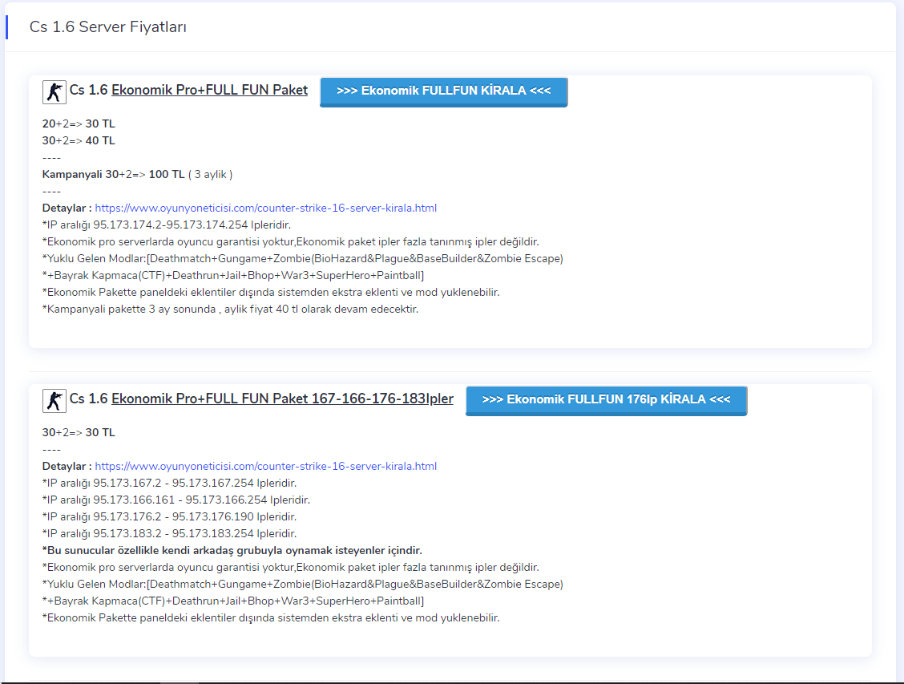Viewport: 904px width, 684px height.
Task: Open the Detaylar link in the first package
Action: pyautogui.click(x=266, y=208)
